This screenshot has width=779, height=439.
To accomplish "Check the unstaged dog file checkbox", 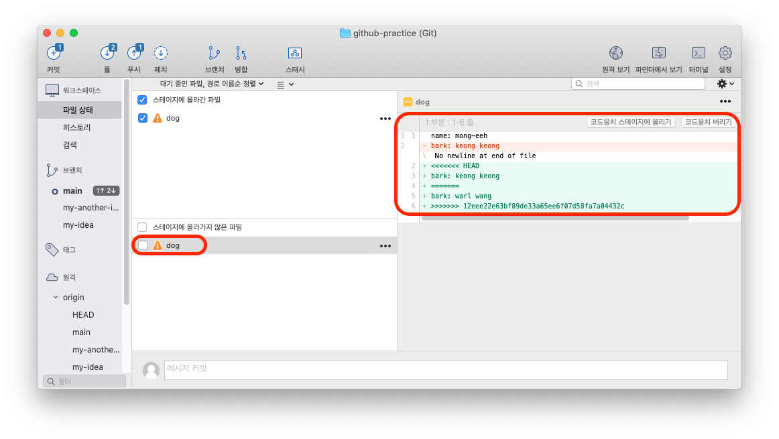I will tap(143, 245).
